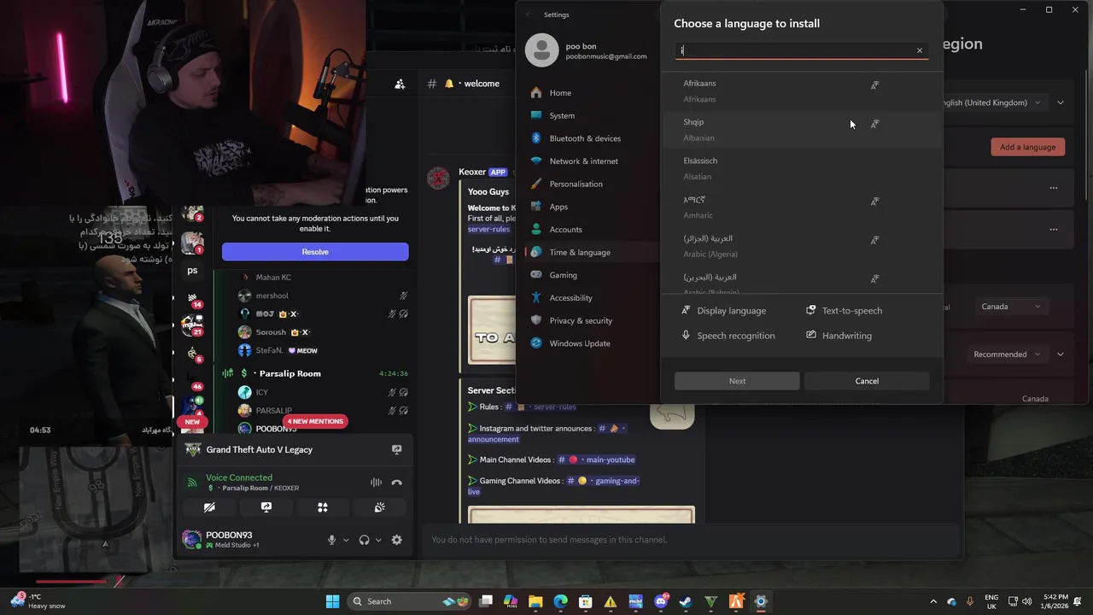Viewport: 1093px width, 615px height.
Task: Open the Gaming settings page
Action: 592,275
